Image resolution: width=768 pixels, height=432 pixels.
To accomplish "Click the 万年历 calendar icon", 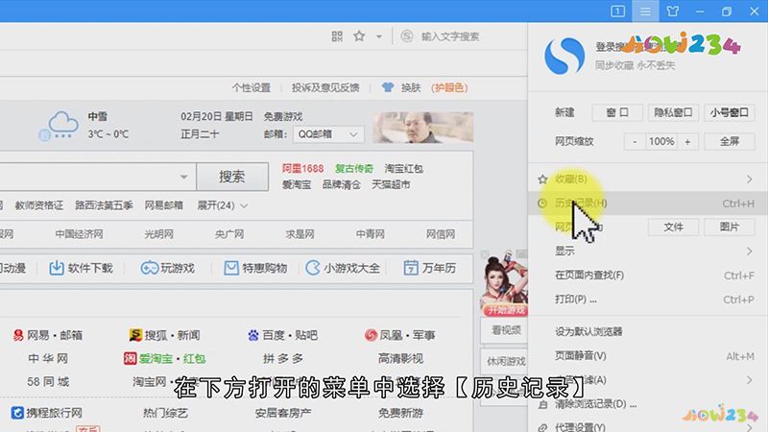I will point(411,268).
